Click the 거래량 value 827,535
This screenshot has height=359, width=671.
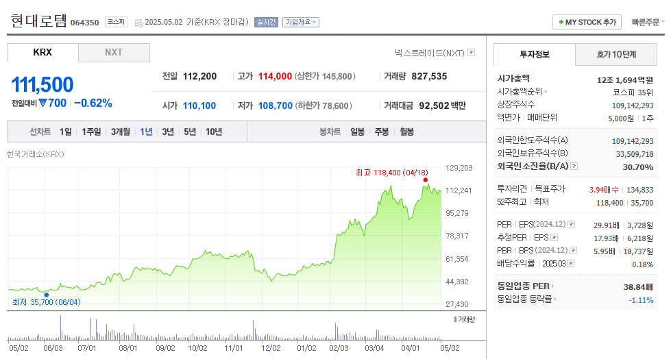(429, 76)
